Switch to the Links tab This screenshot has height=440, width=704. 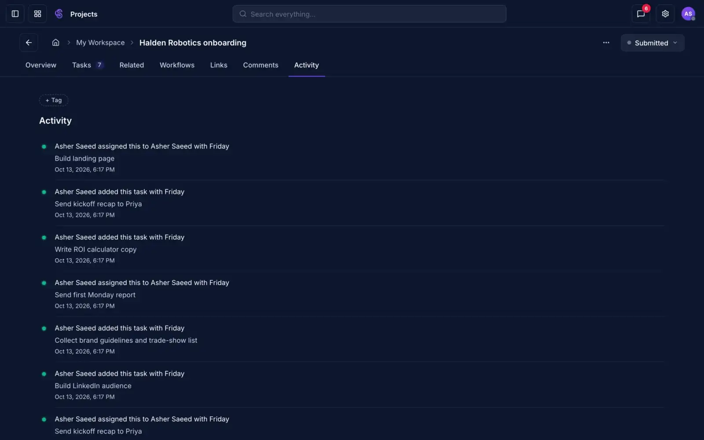pyautogui.click(x=219, y=65)
